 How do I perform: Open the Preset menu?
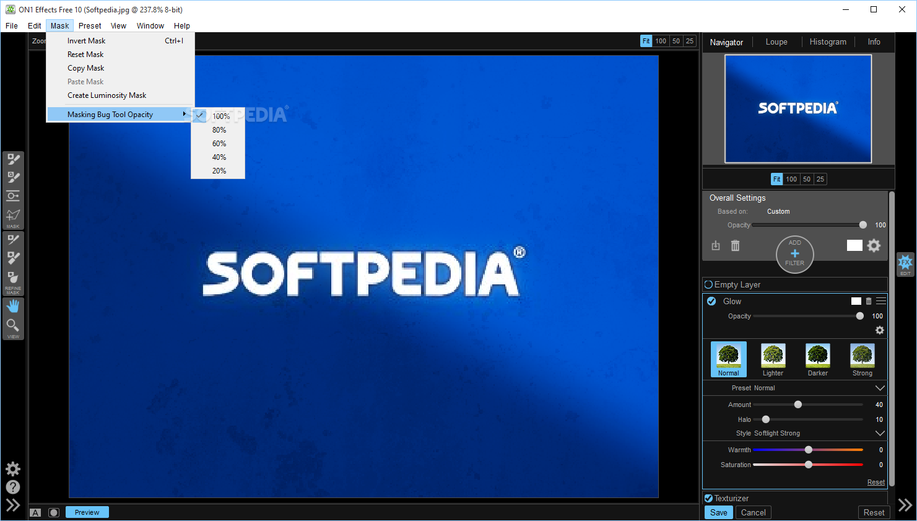90,26
